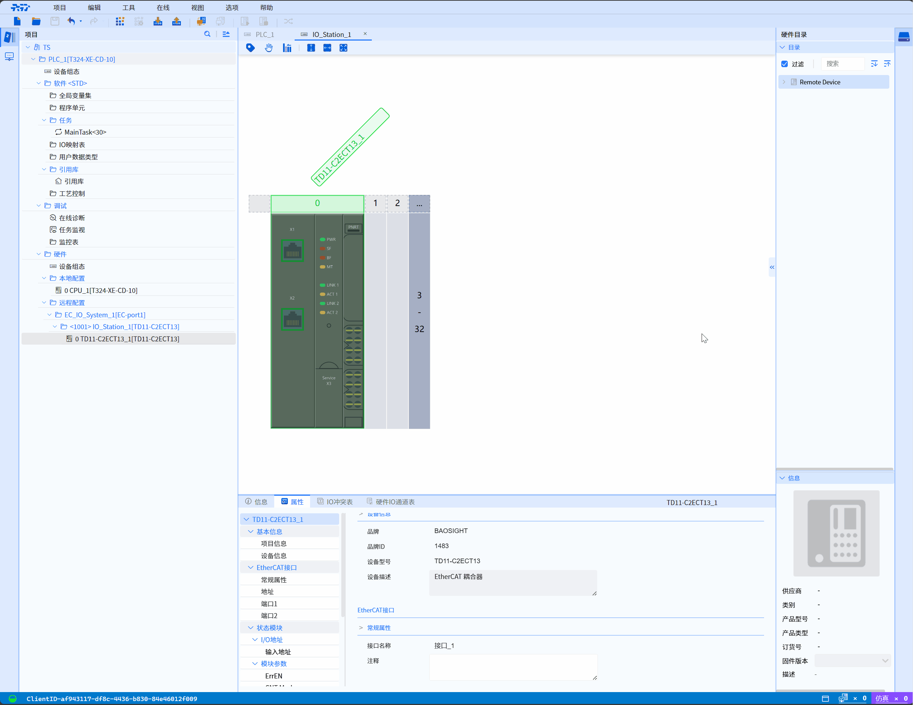
Task: Switch to the PLC_1 tab
Action: 264,34
